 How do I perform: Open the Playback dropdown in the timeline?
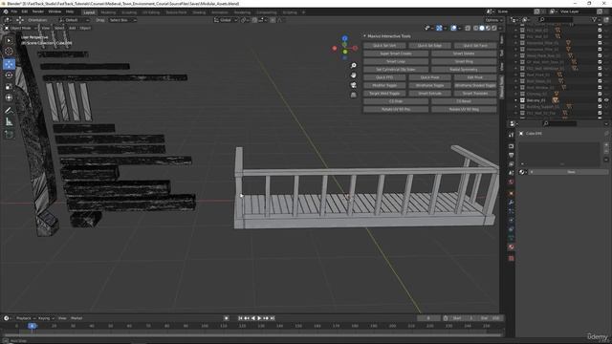coord(26,318)
